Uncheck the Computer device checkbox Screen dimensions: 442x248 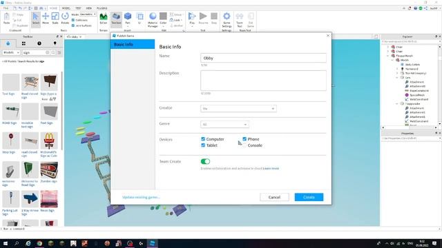click(x=203, y=139)
